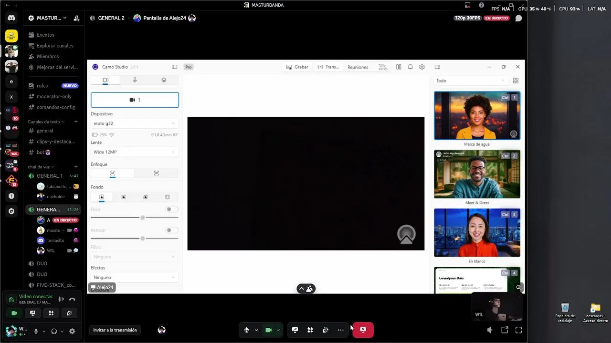Open microphone options arrow in call bar
Viewport: 611px width, 343px height.
(x=256, y=330)
